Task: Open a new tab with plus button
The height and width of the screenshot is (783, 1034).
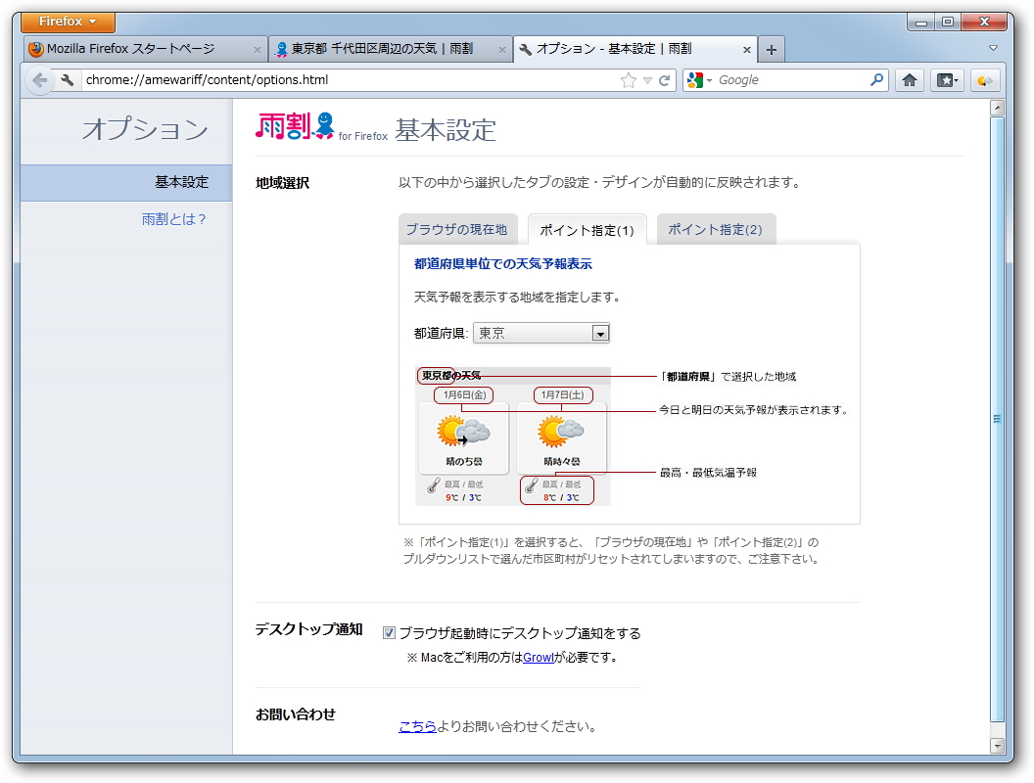Action: click(x=771, y=50)
